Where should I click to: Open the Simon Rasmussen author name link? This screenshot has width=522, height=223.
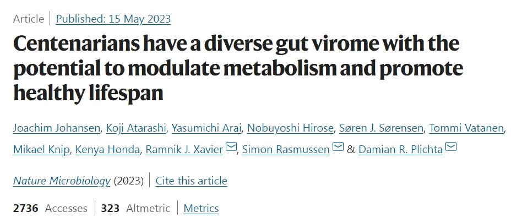point(286,150)
